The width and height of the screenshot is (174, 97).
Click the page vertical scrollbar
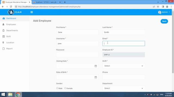[x=173, y=42]
